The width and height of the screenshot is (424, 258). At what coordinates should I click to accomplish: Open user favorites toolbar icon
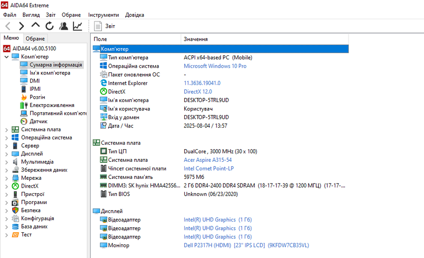coord(63,26)
